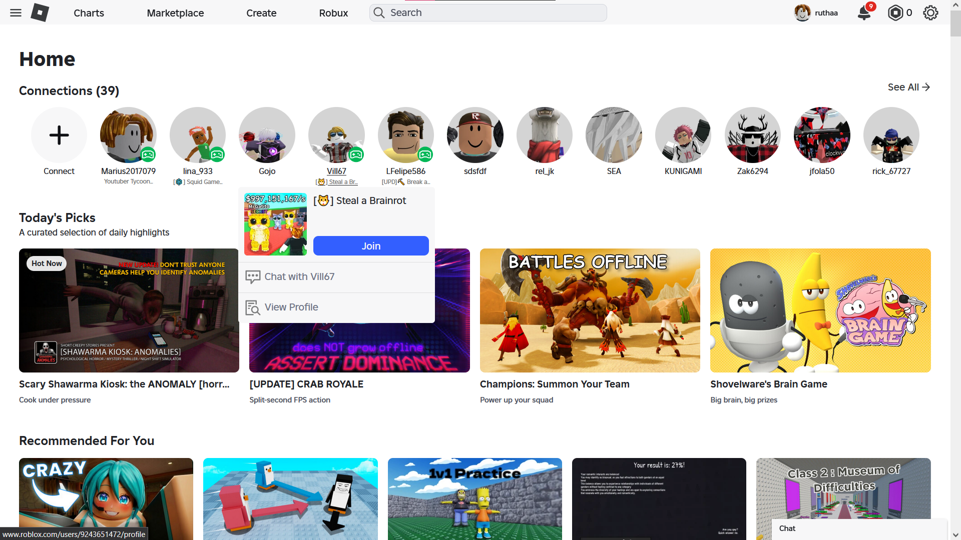Click the scroll-down arrow on the page scrollbar

pos(955,535)
